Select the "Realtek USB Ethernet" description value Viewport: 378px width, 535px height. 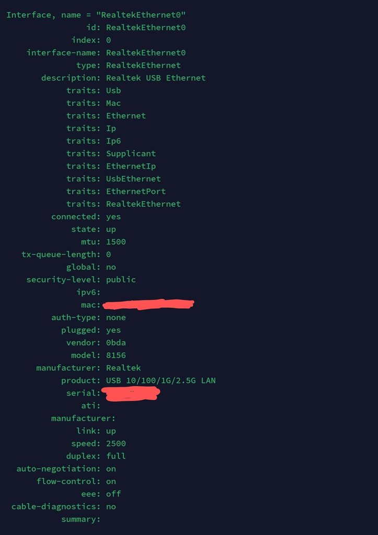tap(156, 78)
